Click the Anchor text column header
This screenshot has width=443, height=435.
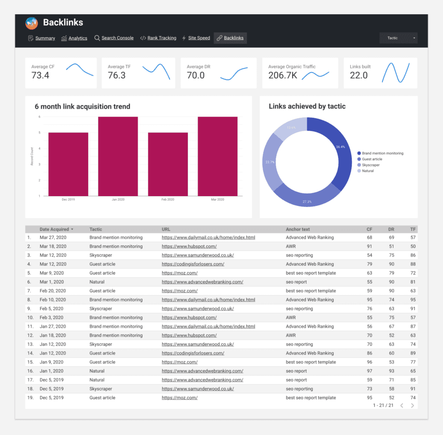pos(298,229)
